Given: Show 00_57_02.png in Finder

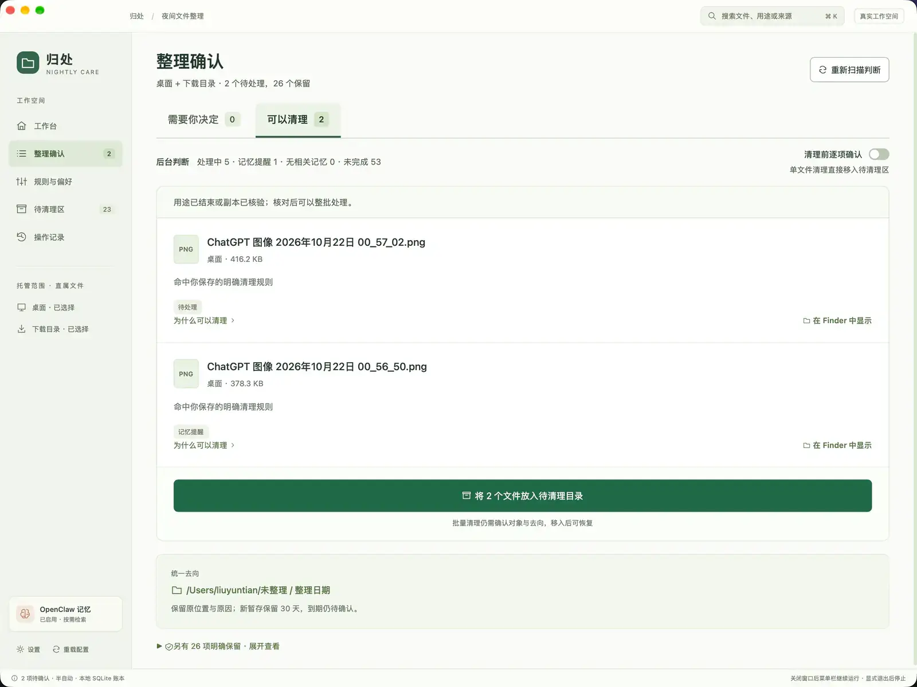Looking at the screenshot, I should (x=837, y=320).
